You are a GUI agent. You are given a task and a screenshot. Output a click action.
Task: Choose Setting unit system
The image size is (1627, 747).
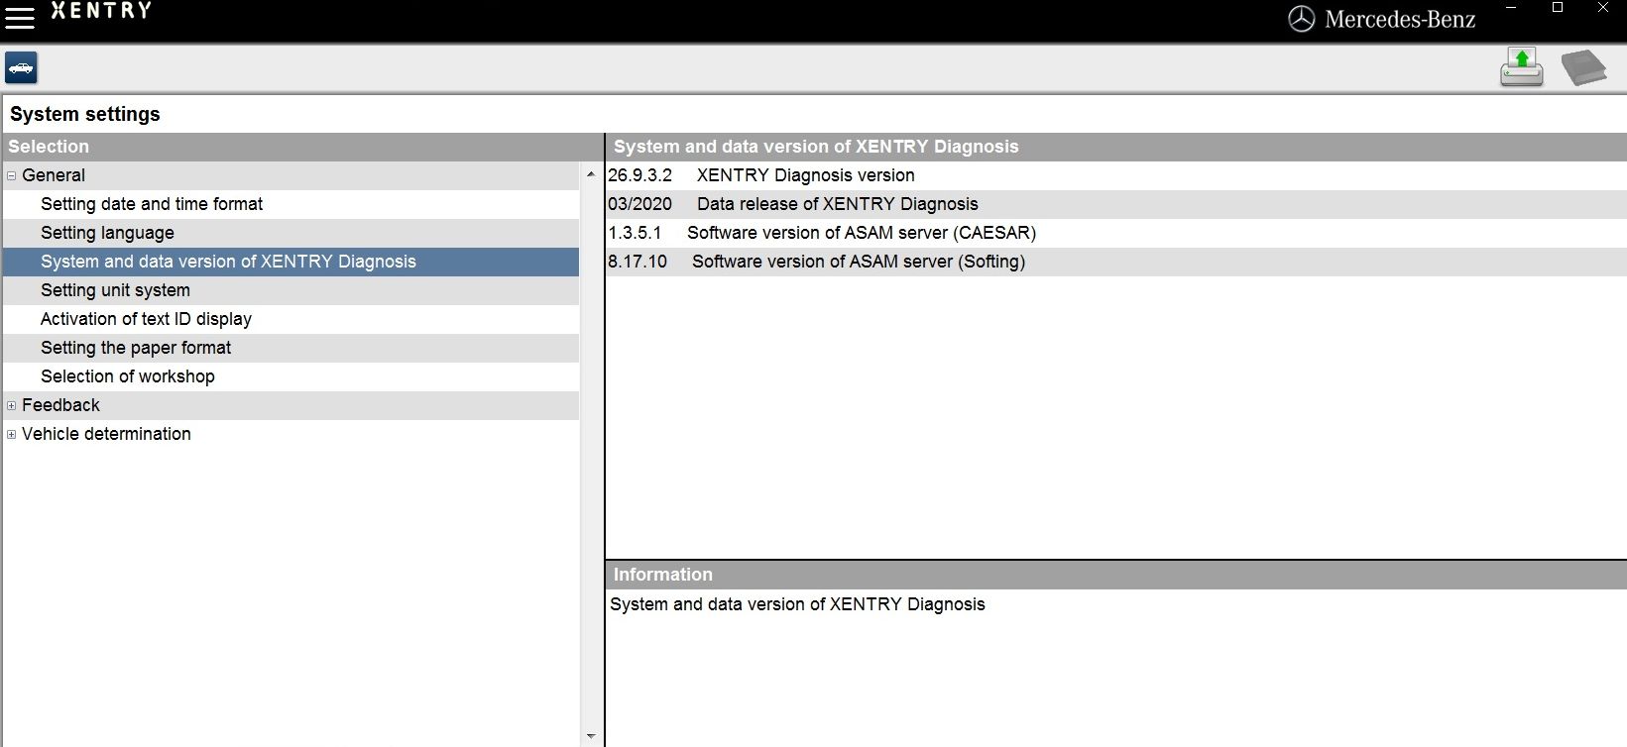(x=115, y=290)
